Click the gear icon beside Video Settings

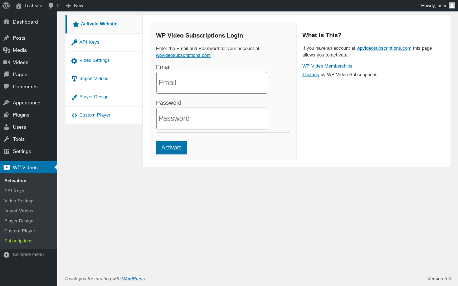(x=74, y=61)
